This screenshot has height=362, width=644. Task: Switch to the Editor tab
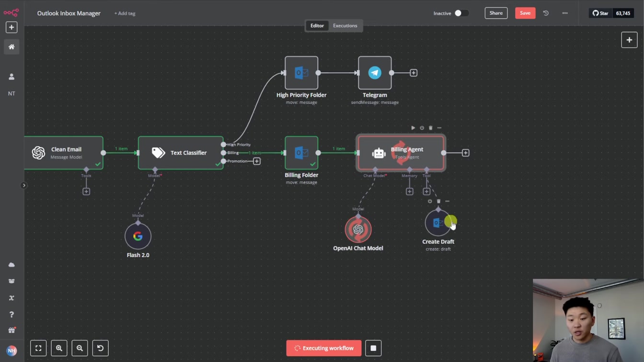(317, 26)
